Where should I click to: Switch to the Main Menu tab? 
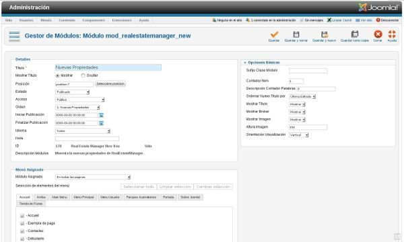coord(59,197)
